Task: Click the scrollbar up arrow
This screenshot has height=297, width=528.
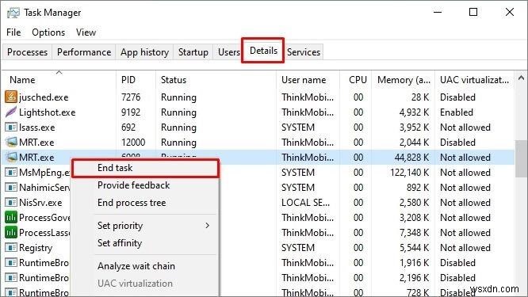Action: 522,78
